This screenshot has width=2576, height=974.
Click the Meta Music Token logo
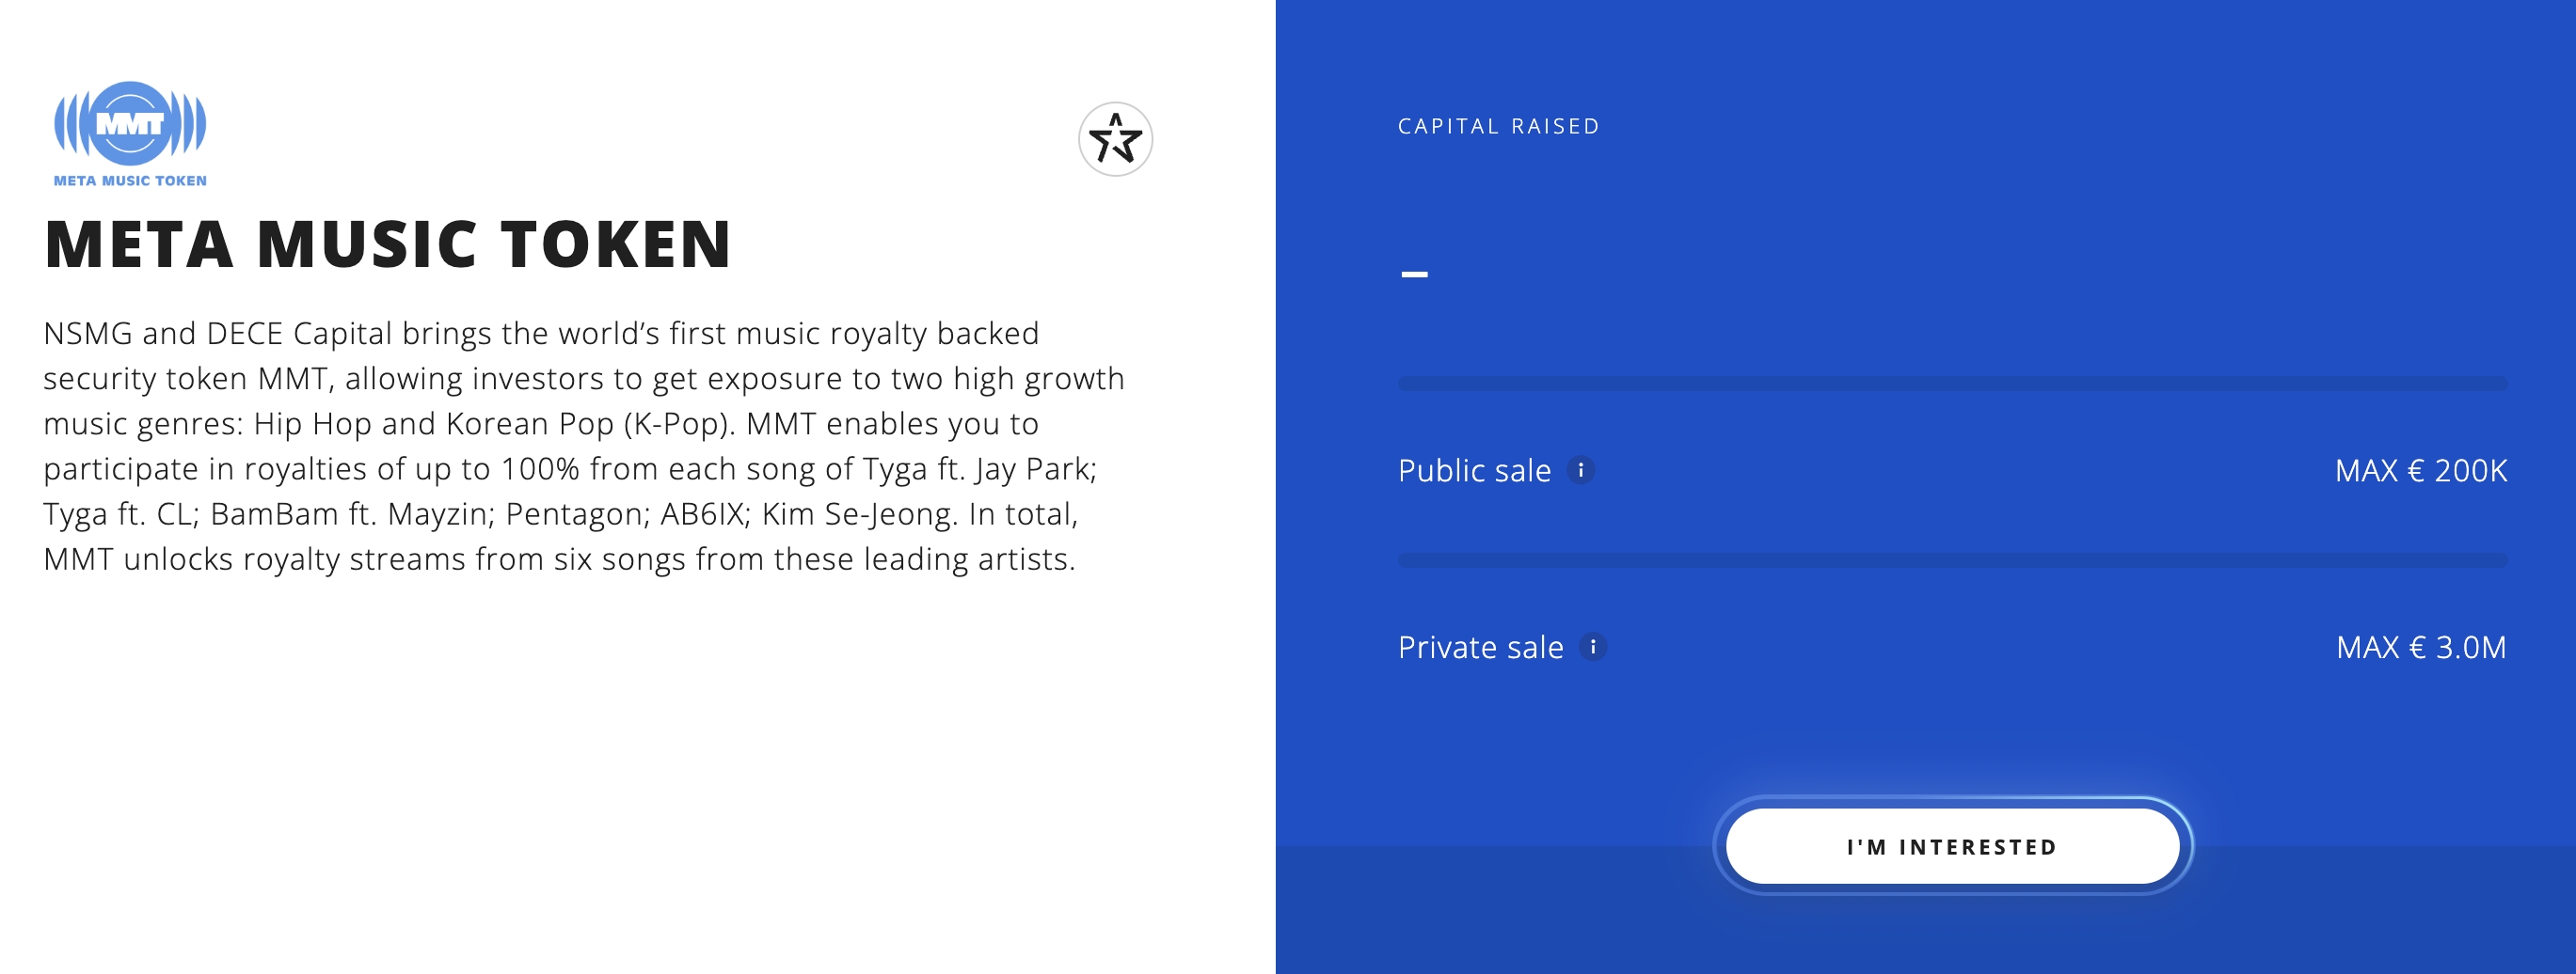130,134
